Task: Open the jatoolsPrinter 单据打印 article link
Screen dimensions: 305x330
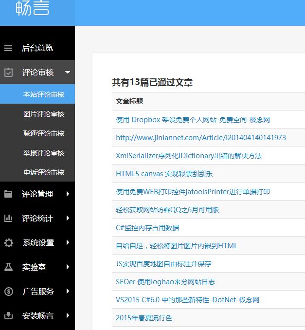Action: [193, 192]
